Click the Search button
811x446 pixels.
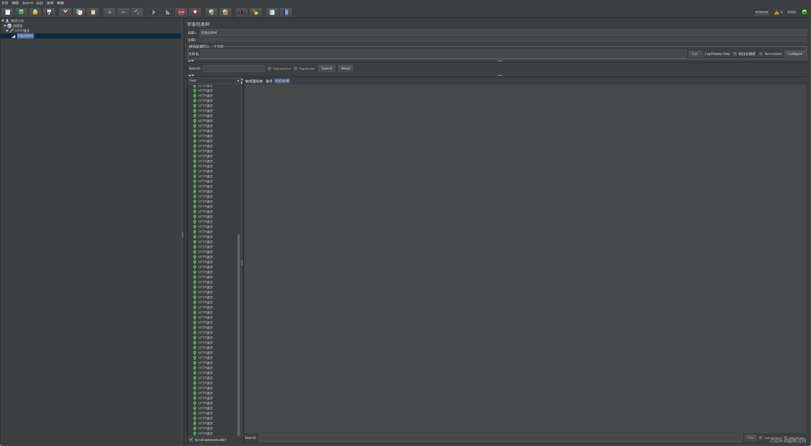click(326, 68)
